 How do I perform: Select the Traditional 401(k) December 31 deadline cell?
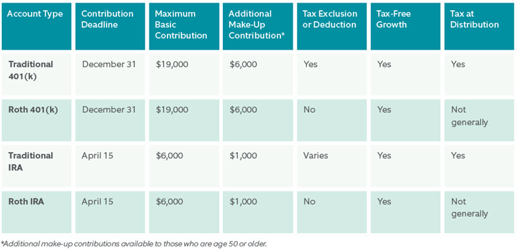pos(110,74)
